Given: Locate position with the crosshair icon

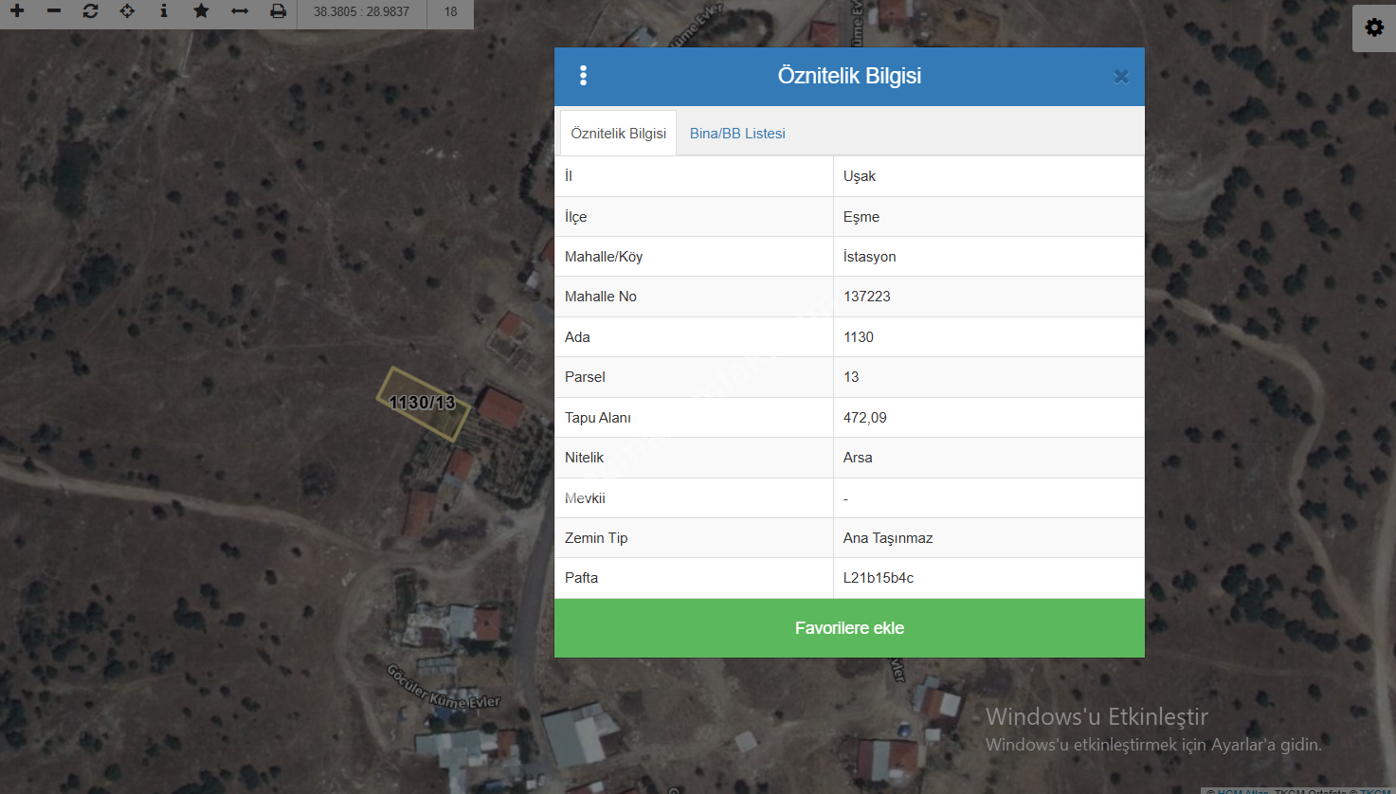Looking at the screenshot, I should (x=127, y=11).
